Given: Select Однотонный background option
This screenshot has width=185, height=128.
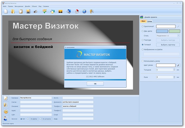Looking at the screenshot, I should tap(143, 26).
